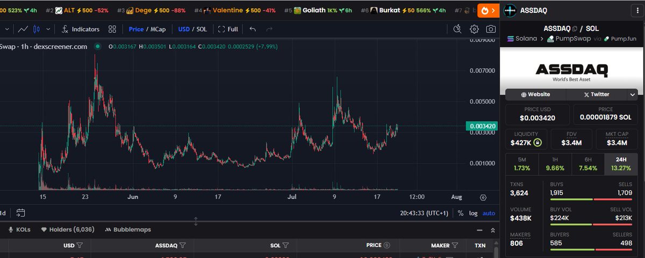This screenshot has width=645, height=258.
Task: Open quick search icon in chart toolbar
Action: [457, 29]
